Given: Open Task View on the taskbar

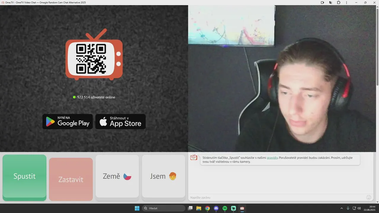Looking at the screenshot, I should click(x=190, y=208).
